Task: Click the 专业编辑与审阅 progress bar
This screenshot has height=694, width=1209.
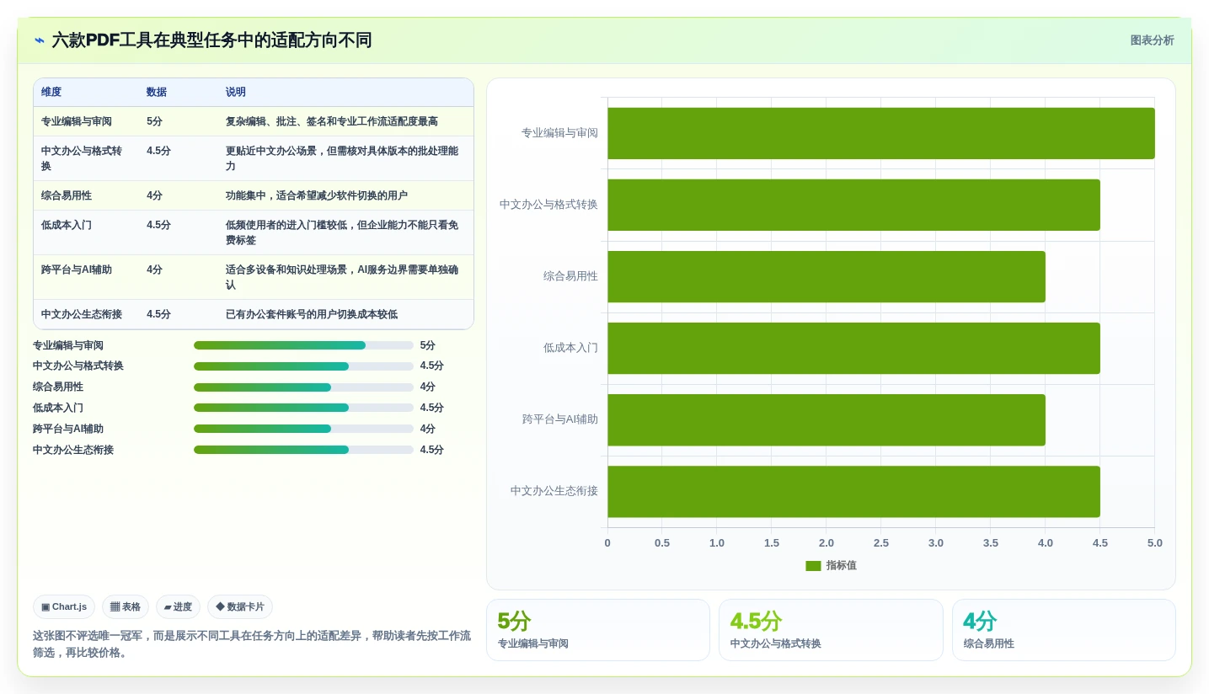Action: tap(303, 345)
